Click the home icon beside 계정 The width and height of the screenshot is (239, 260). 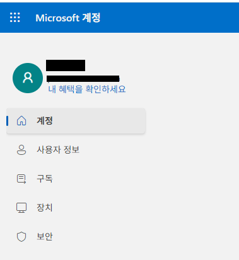[x=21, y=121]
